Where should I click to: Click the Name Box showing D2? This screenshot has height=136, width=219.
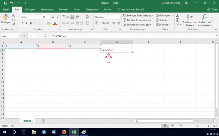coord(10,36)
